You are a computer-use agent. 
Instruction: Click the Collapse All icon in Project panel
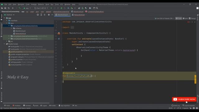[44, 15]
